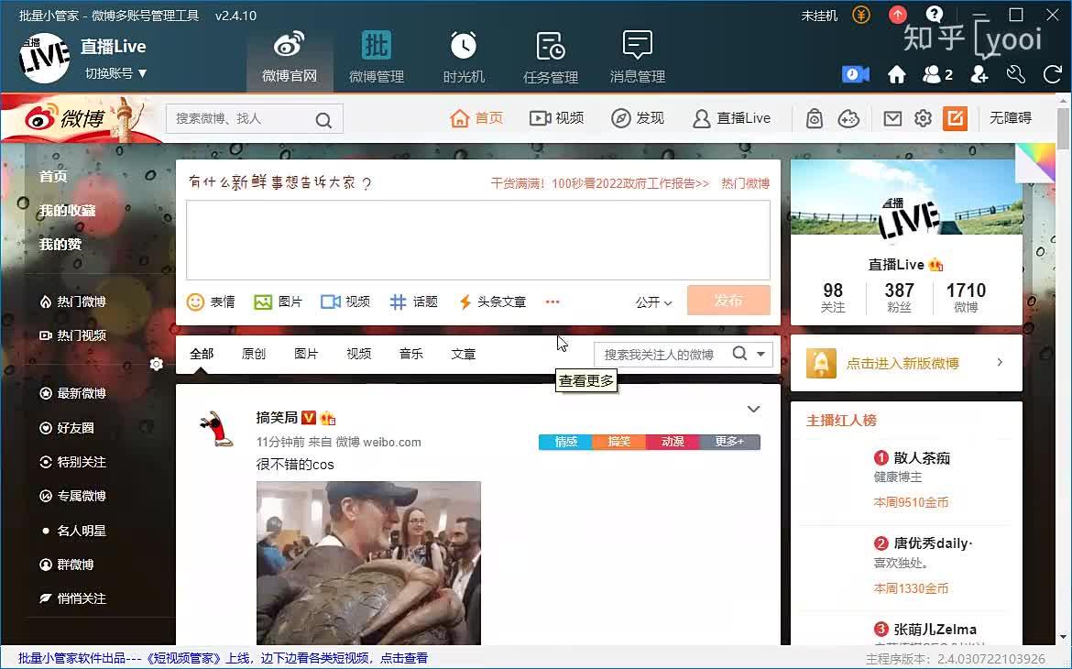1072x669 pixels.
Task: Click the game controller icon in nav bar
Action: tap(848, 118)
